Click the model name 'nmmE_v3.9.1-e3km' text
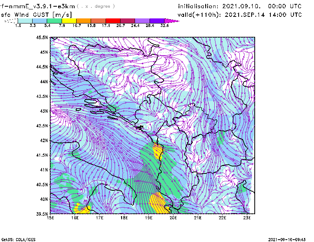314x242 pixels. (42, 6)
